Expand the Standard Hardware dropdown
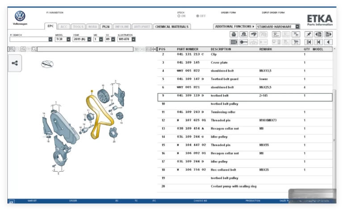 pos(297,26)
